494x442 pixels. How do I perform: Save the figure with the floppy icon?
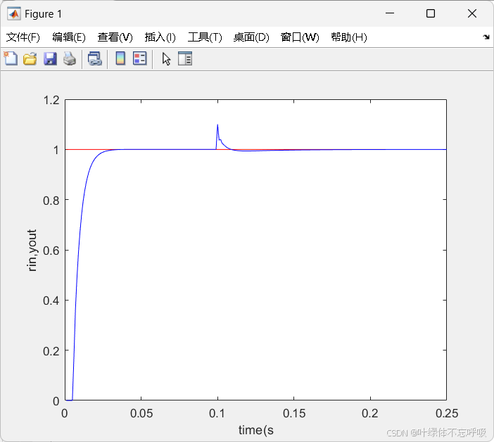click(x=50, y=59)
